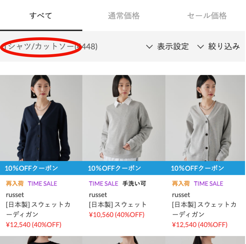Open the 絞り込み filter dropdown
246x244 pixels.
(x=219, y=47)
